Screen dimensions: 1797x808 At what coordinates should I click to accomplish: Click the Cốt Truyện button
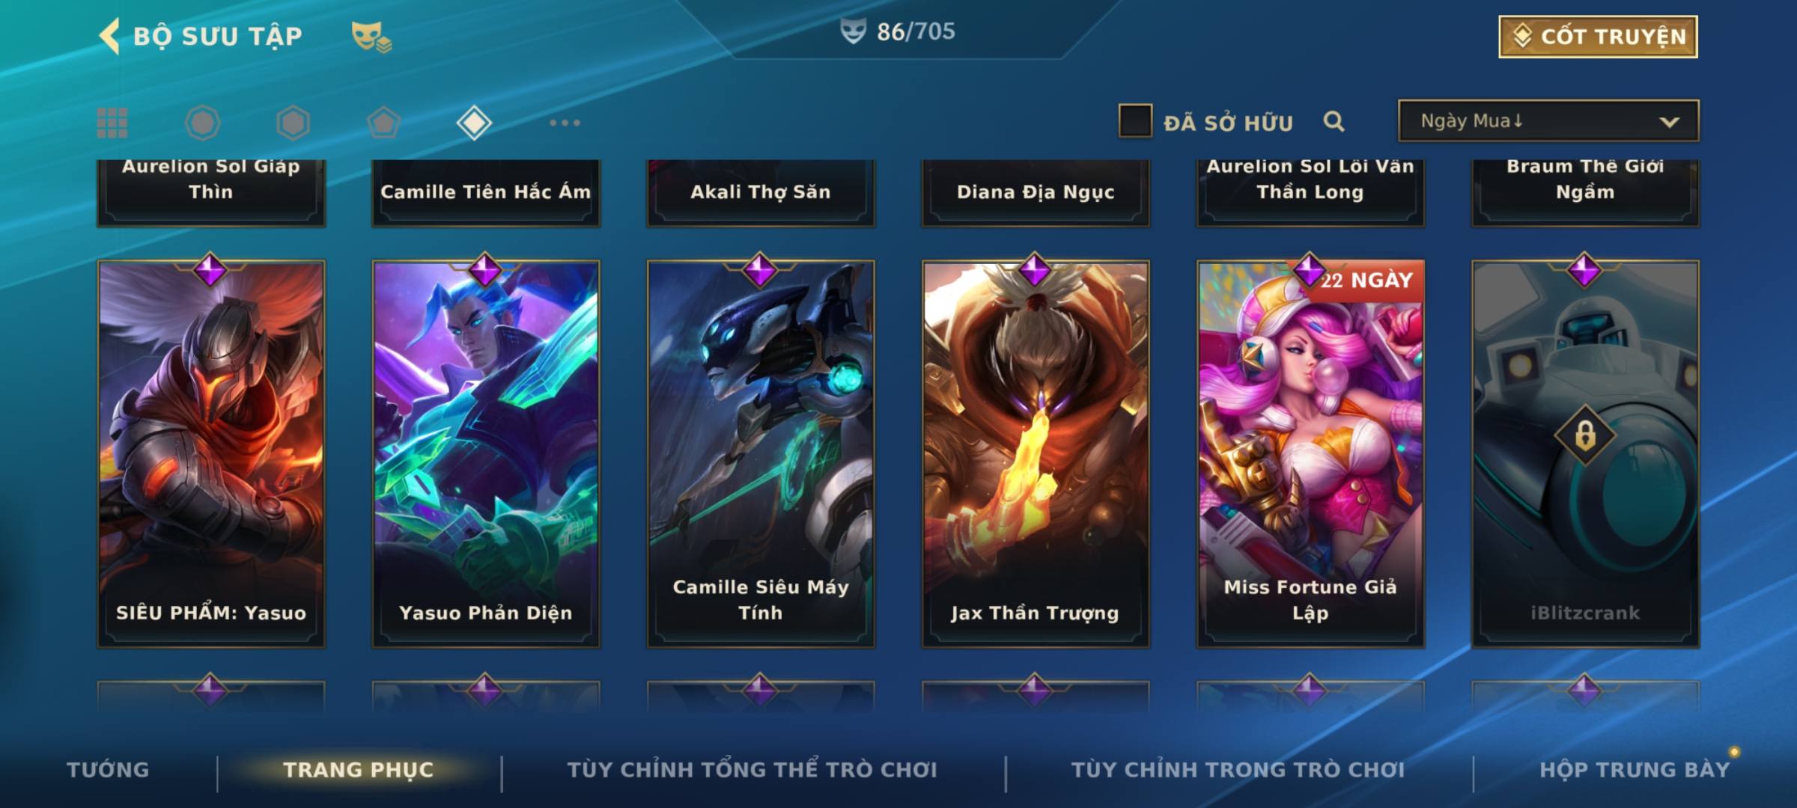1598,37
